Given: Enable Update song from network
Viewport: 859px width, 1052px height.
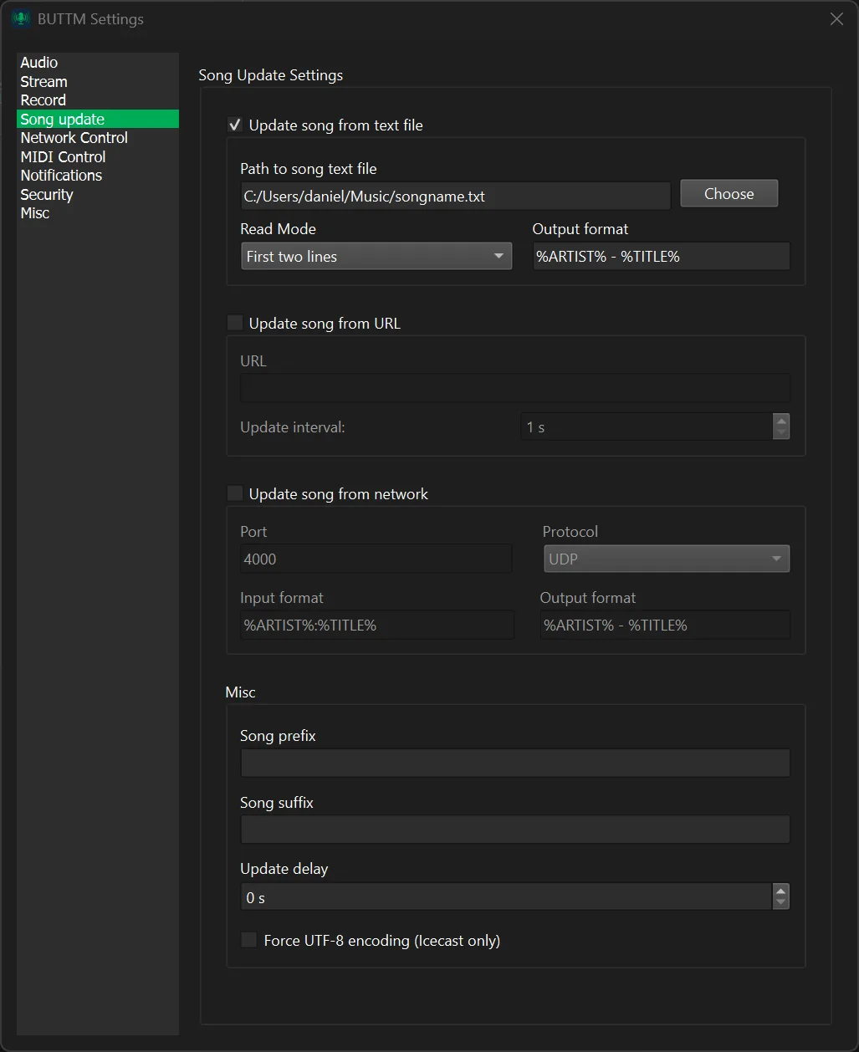Looking at the screenshot, I should click(x=235, y=493).
